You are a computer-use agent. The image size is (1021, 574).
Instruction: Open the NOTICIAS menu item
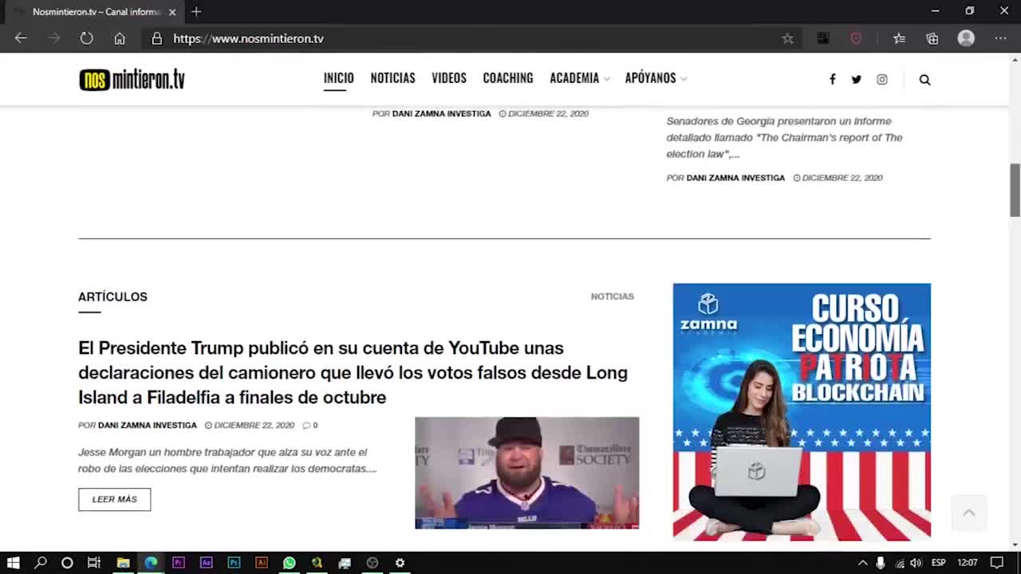point(392,78)
